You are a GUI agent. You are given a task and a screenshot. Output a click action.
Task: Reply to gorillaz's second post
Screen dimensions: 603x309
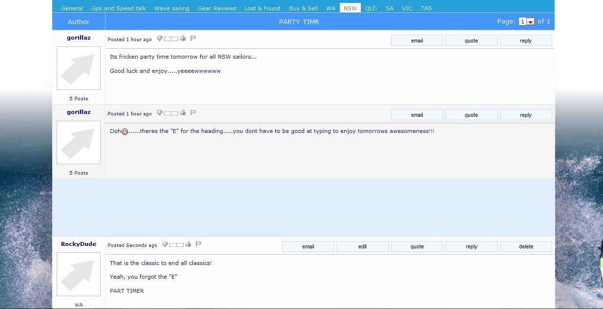526,115
